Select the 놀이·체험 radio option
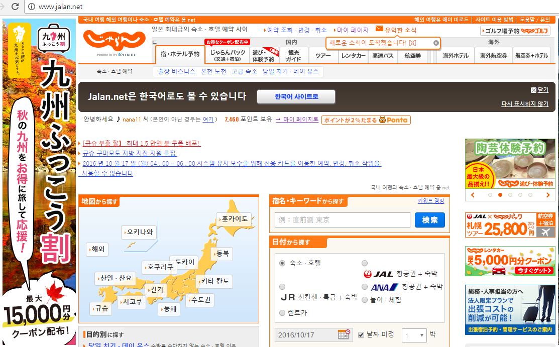Viewport: 559px width, 347px height. click(364, 300)
